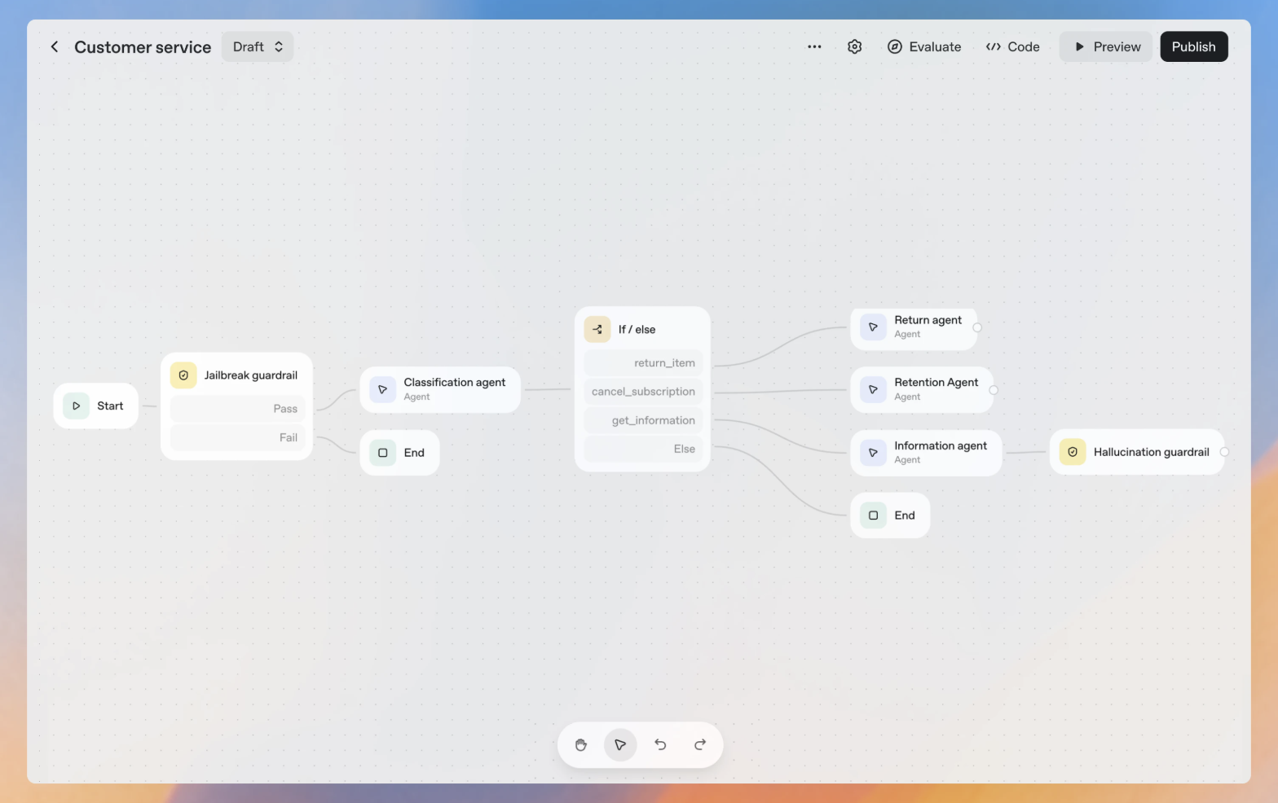This screenshot has width=1278, height=803.
Task: Switch to the Code view
Action: pos(1012,47)
